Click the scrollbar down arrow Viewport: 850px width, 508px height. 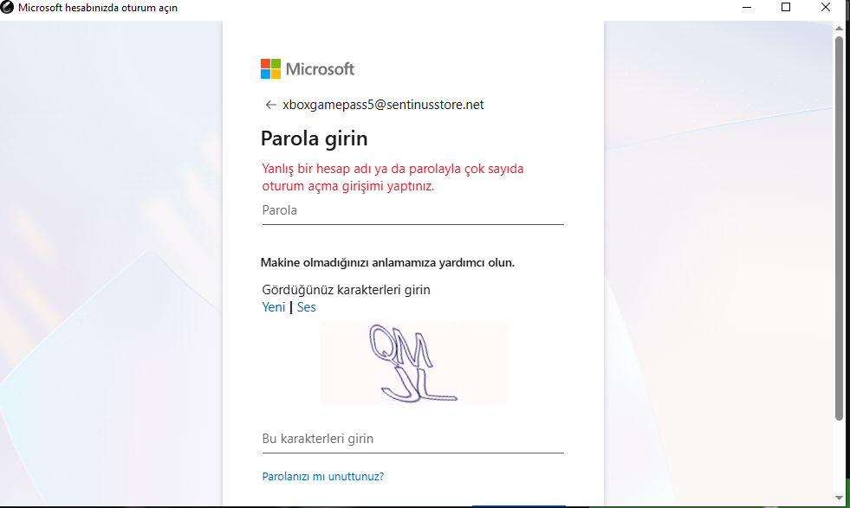point(839,498)
